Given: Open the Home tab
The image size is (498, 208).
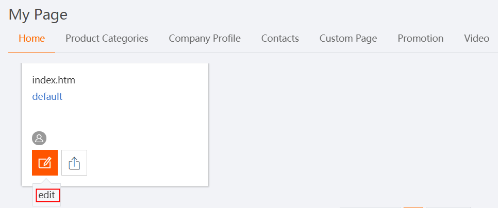Looking at the screenshot, I should point(32,39).
